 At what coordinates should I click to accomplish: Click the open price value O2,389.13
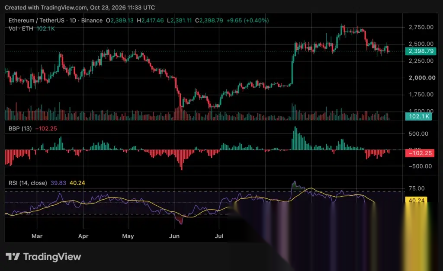(x=119, y=21)
